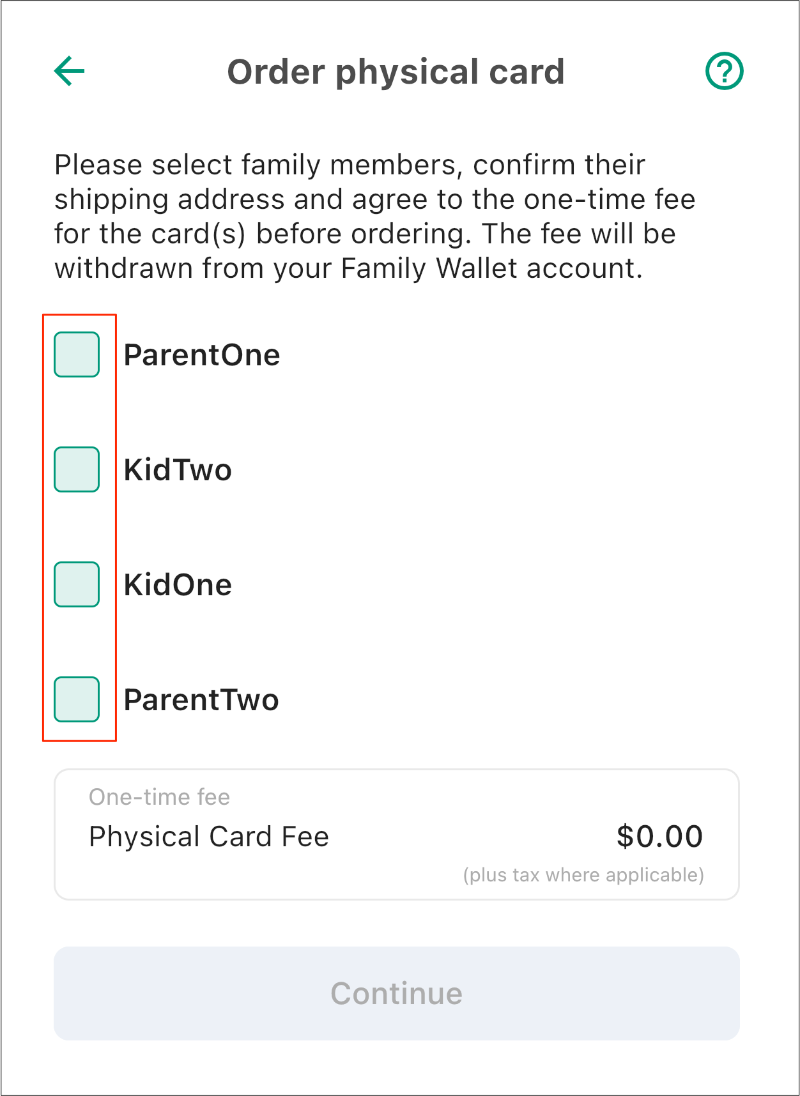Go back using the green arrow
The image size is (800, 1096).
[70, 71]
